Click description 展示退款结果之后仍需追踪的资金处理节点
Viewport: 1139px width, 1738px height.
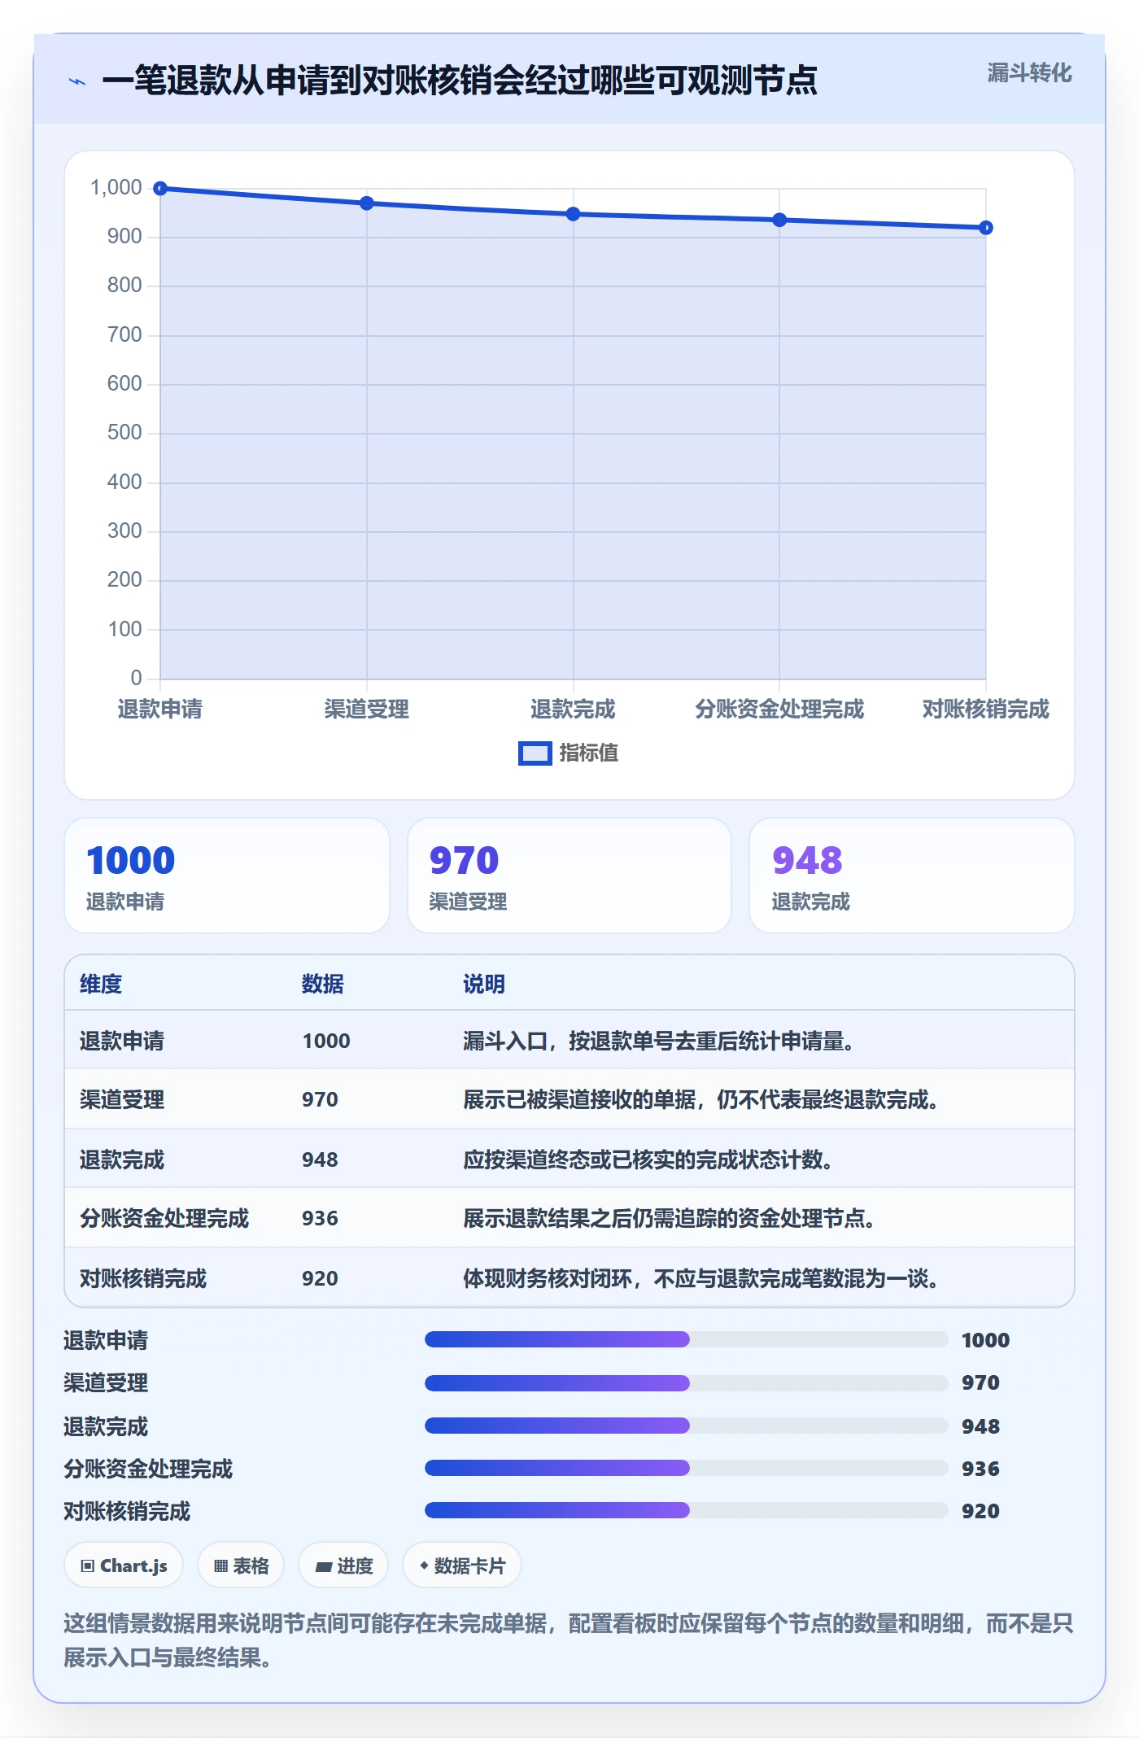coord(669,1219)
